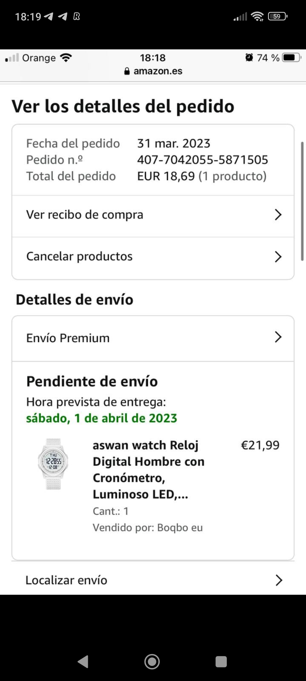Expand the Ver recibo de compra chevron
Screen dimensions: 306x681
278,215
